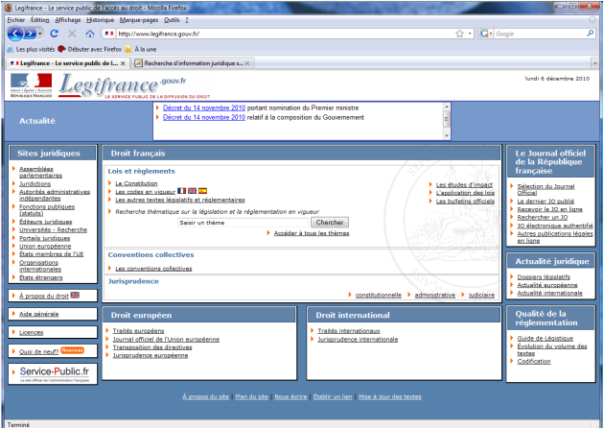
Task: Open Les études d'impact link
Action: (x=464, y=184)
